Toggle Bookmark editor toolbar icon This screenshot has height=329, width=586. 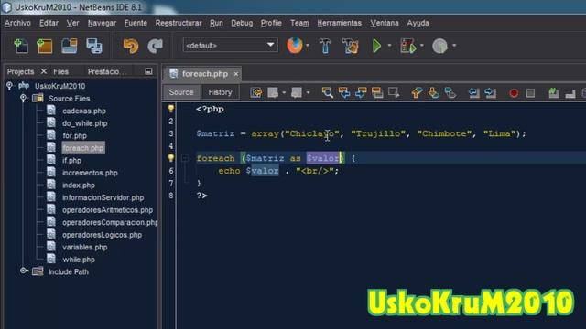tap(450, 92)
